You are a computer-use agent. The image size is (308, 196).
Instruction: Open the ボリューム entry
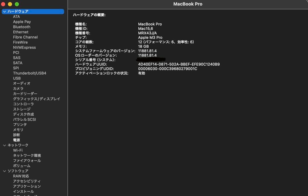22,166
